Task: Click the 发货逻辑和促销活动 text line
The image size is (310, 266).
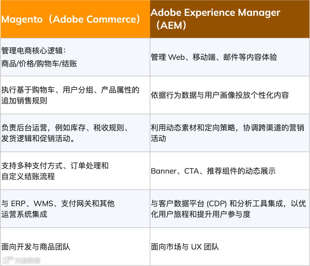Action: [38, 138]
